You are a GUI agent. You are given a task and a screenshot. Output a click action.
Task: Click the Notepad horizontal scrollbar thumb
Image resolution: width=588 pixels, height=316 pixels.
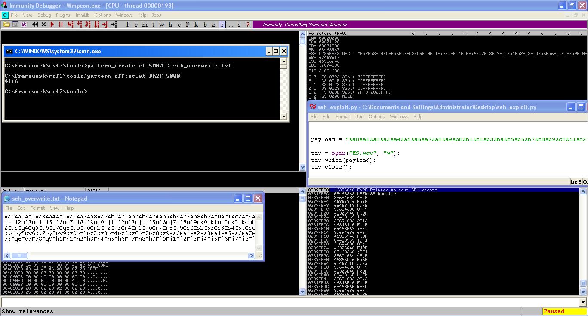click(19, 255)
